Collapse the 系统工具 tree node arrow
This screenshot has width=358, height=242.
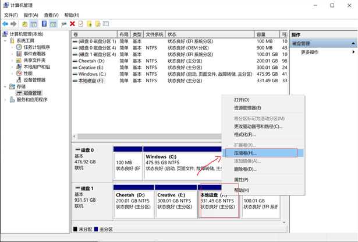tap(5, 41)
